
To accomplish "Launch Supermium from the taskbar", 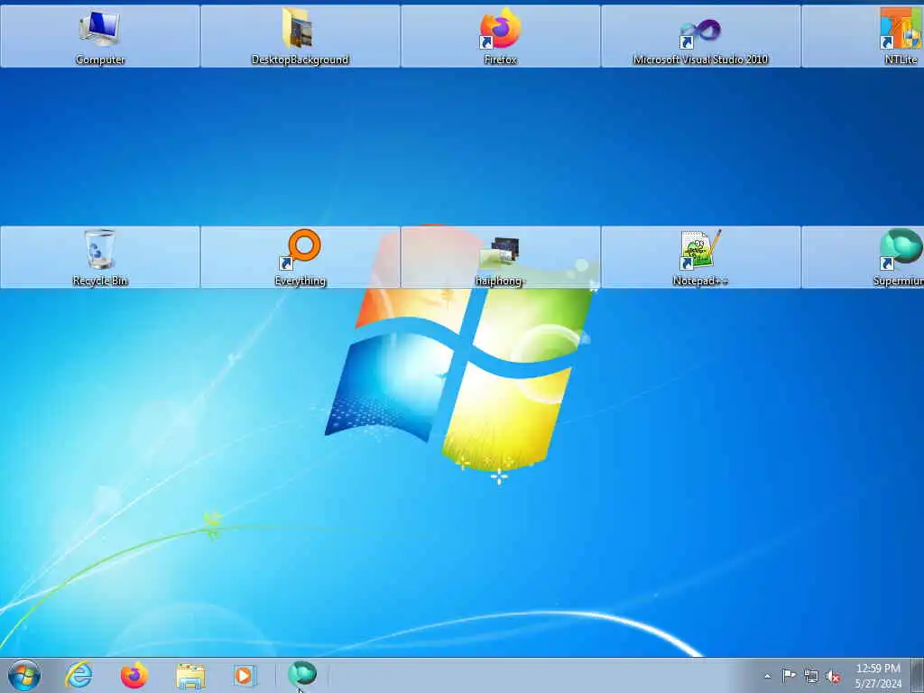I will click(302, 674).
